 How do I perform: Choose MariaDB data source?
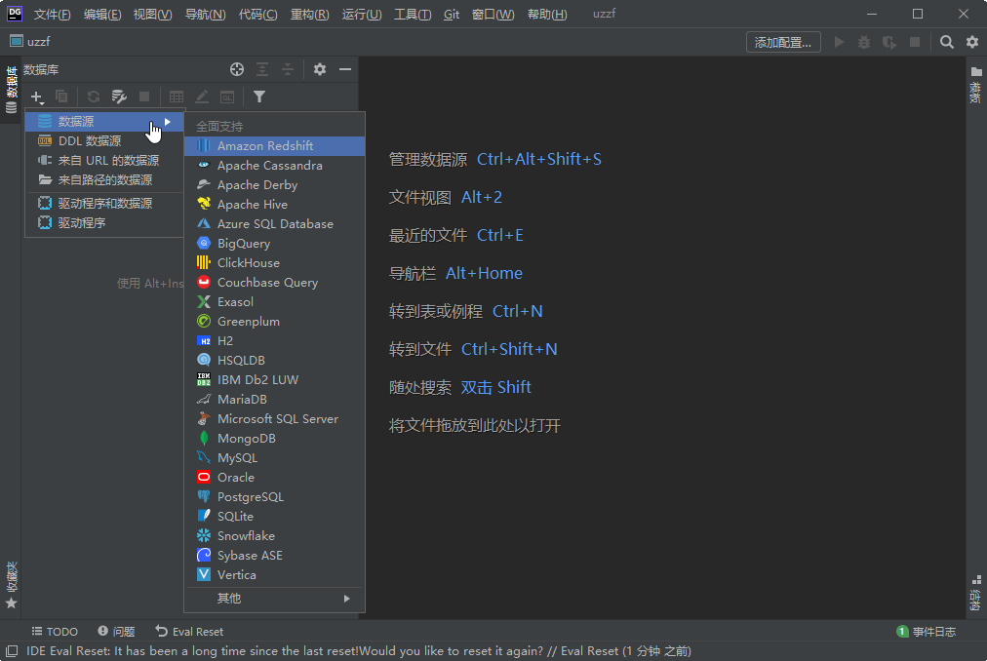pyautogui.click(x=274, y=400)
